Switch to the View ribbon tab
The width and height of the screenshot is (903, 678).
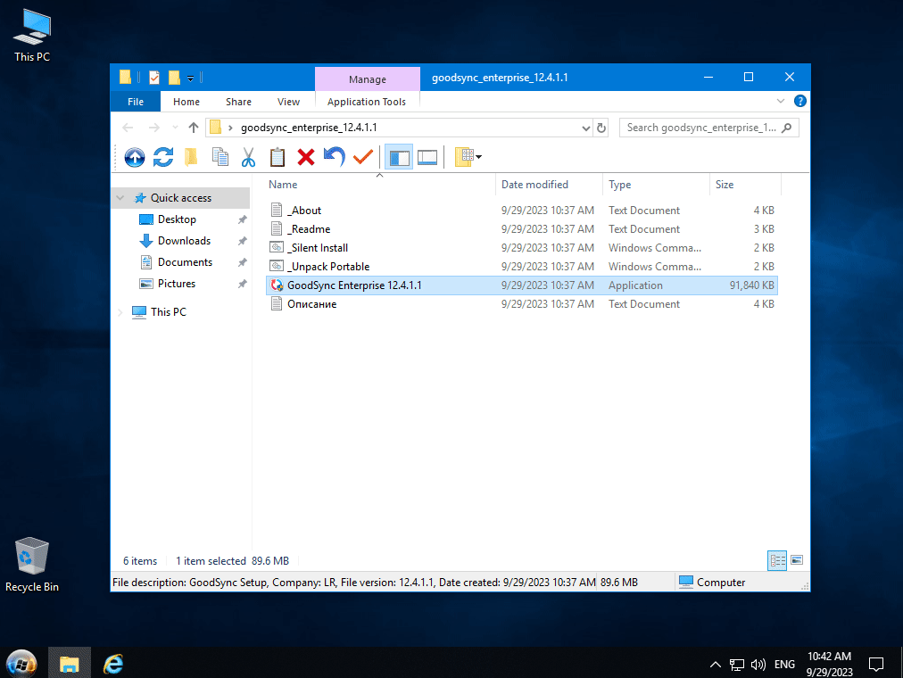[x=288, y=102]
